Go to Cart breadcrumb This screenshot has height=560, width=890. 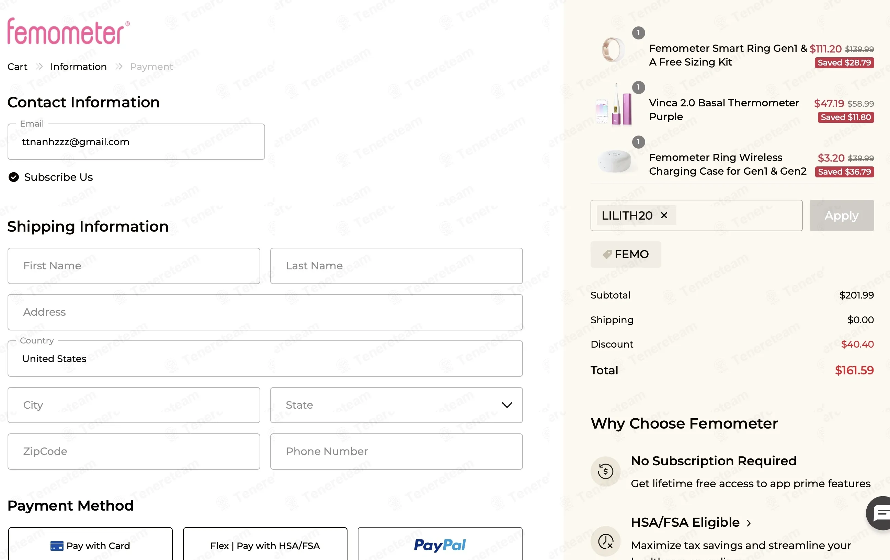click(x=18, y=67)
